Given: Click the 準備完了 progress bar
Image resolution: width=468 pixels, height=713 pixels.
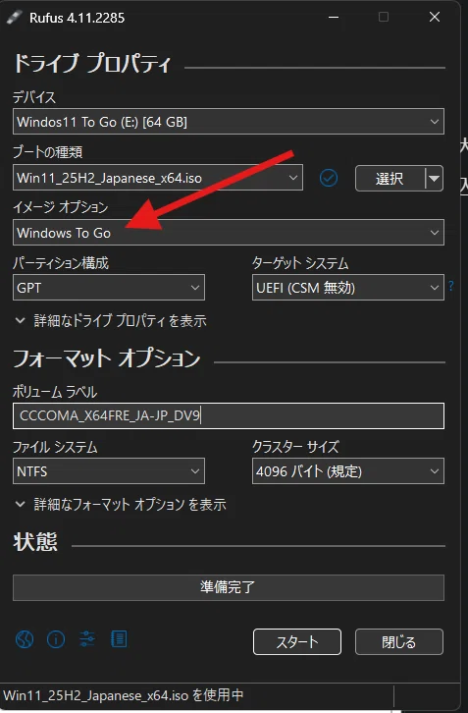Looking at the screenshot, I should (x=229, y=587).
